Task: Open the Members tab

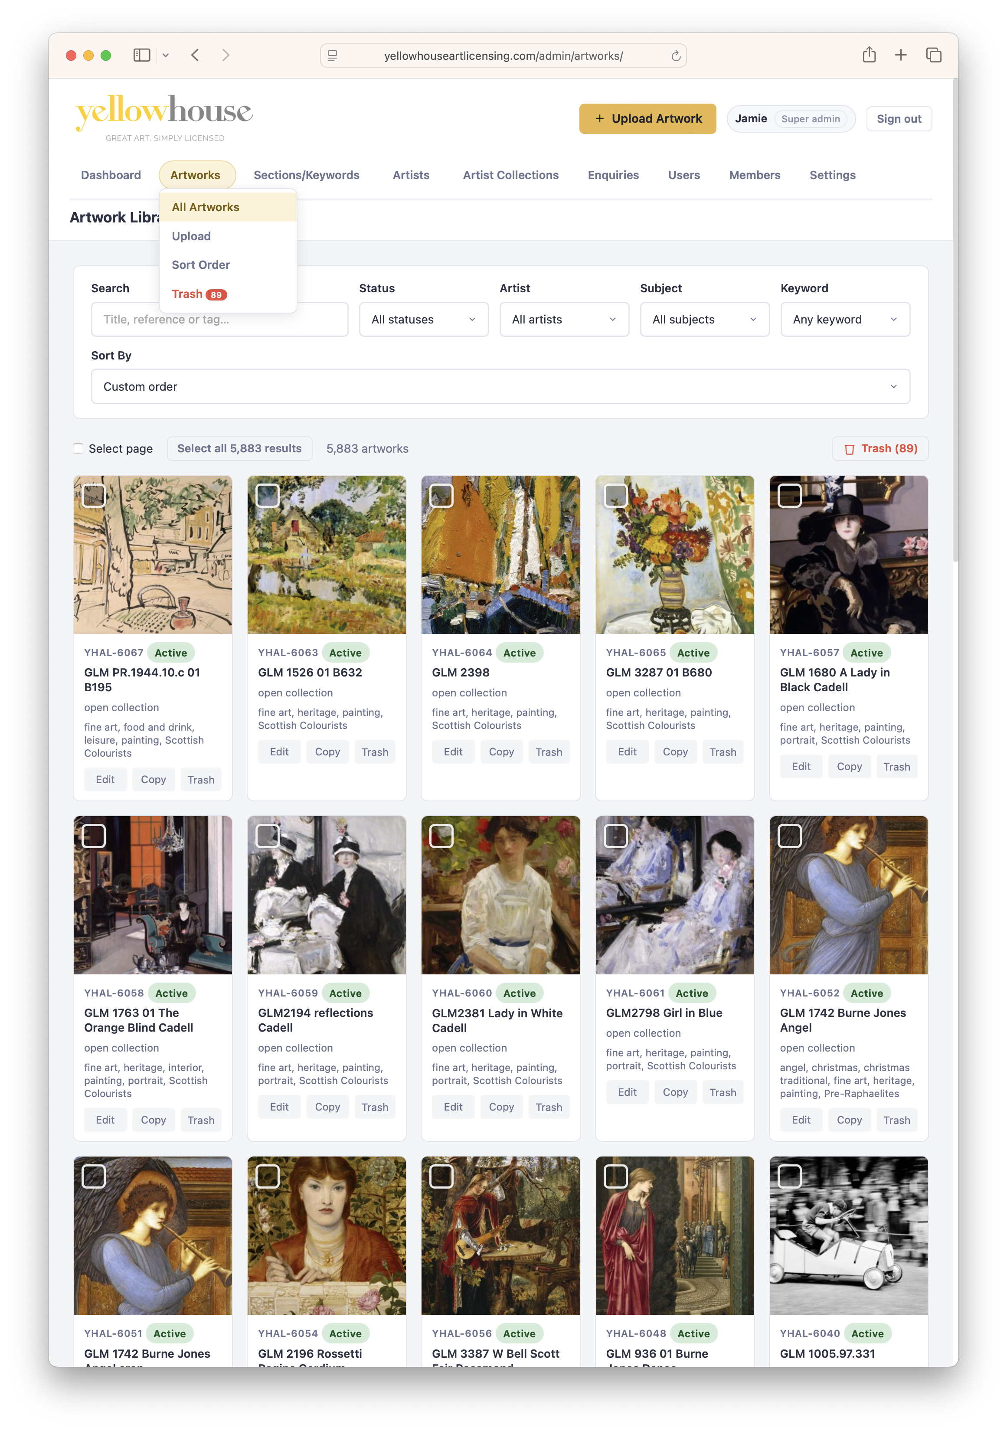Action: [x=755, y=175]
